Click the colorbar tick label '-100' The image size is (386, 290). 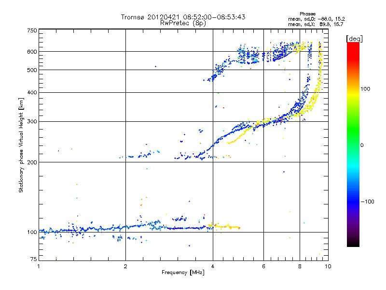[367, 202]
